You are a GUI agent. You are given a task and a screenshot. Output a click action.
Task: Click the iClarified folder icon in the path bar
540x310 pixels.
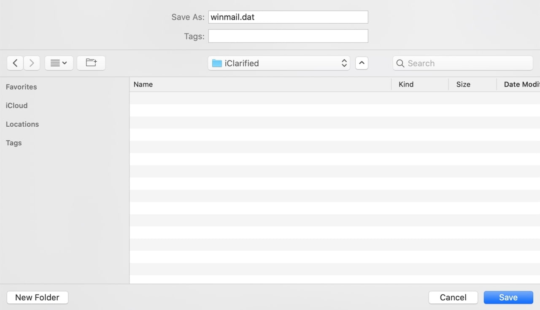217,63
